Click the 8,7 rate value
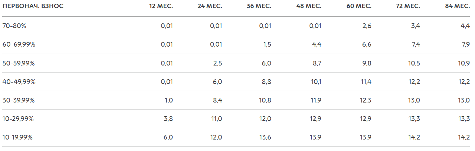This screenshot has height=151, width=475. [317, 63]
